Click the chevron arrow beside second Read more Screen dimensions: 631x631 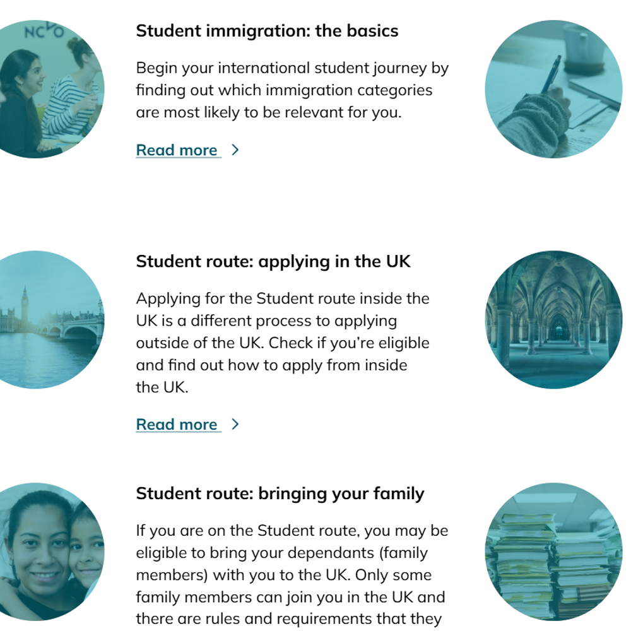coord(235,425)
